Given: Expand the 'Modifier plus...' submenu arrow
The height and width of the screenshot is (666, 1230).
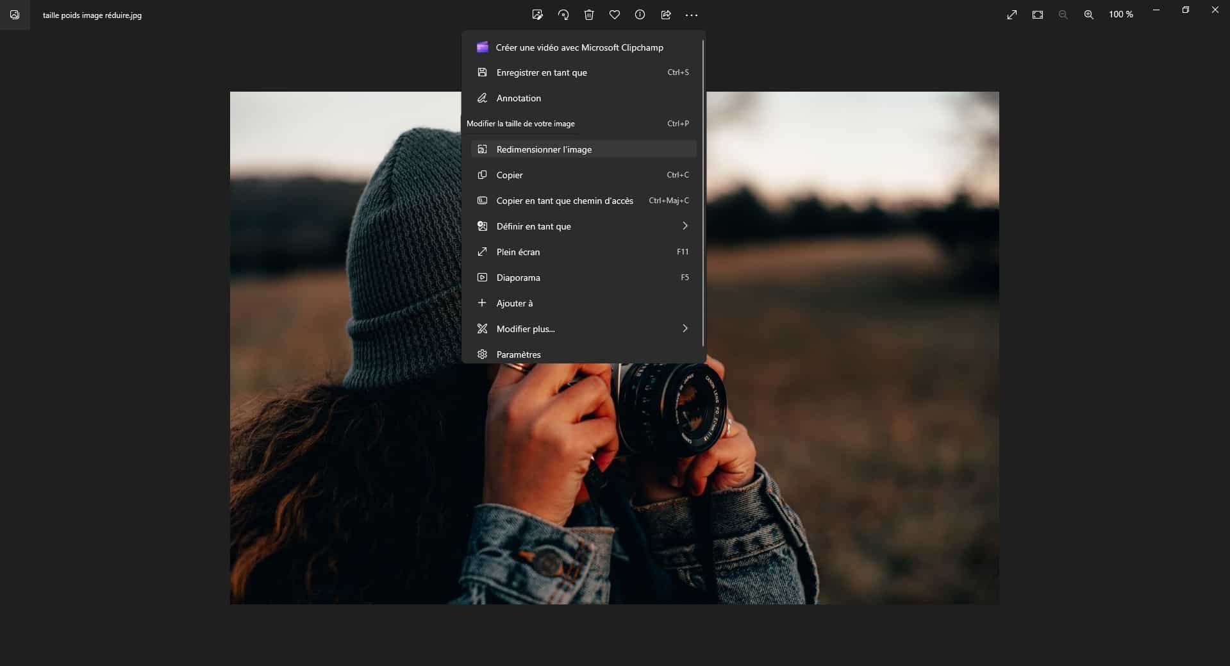Looking at the screenshot, I should [x=685, y=329].
